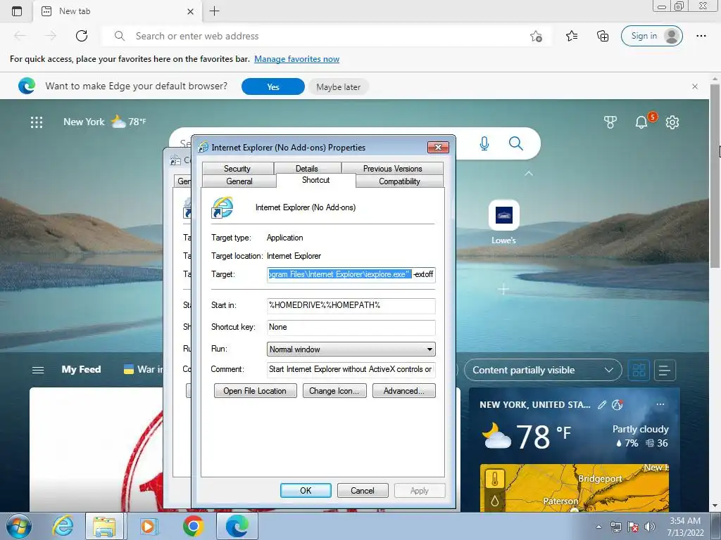721x540 pixels.
Task: Open the My Feed hamburger menu
Action: [38, 370]
